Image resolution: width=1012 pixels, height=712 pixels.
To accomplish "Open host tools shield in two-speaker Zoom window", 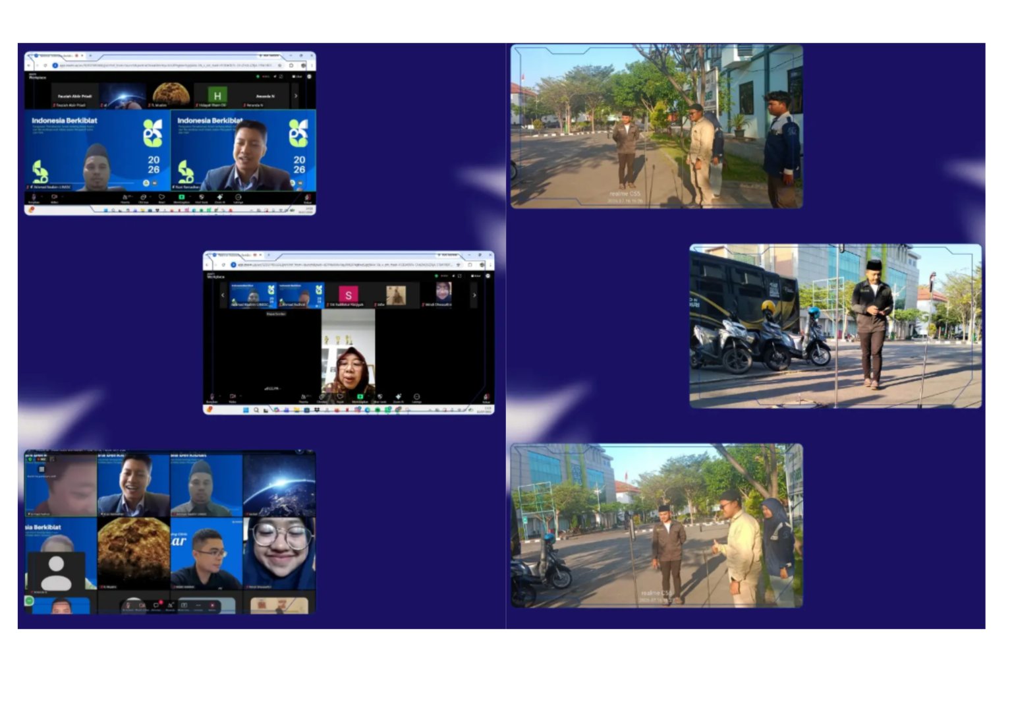I will point(202,197).
